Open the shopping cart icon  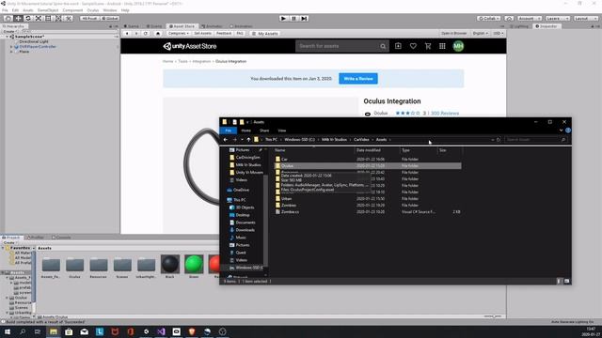click(428, 46)
